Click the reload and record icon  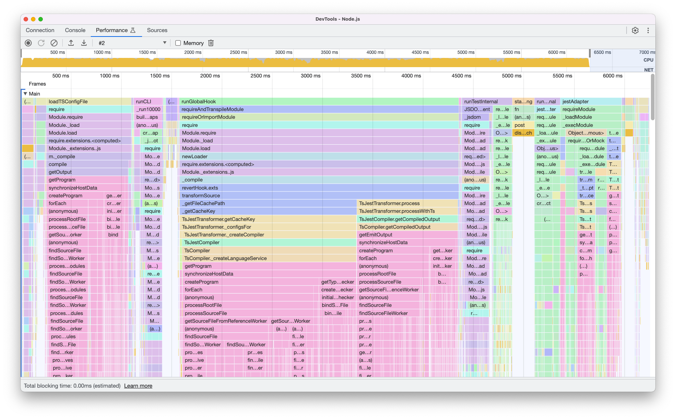tap(41, 43)
